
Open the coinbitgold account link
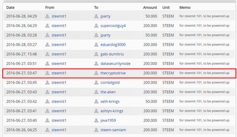pos(110,83)
